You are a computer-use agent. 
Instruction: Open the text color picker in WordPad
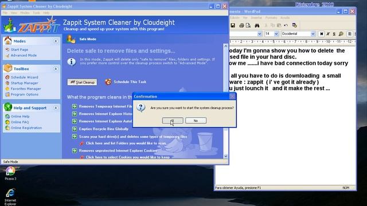click(341, 34)
